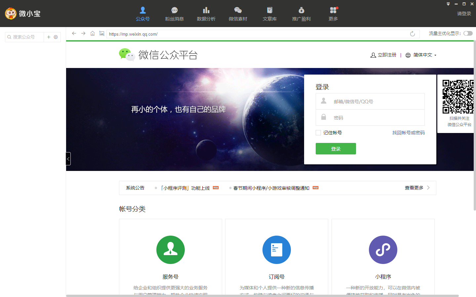Open the title bar dropdown menu arrow
Image resolution: width=476 pixels, height=297 pixels.
[448, 4]
